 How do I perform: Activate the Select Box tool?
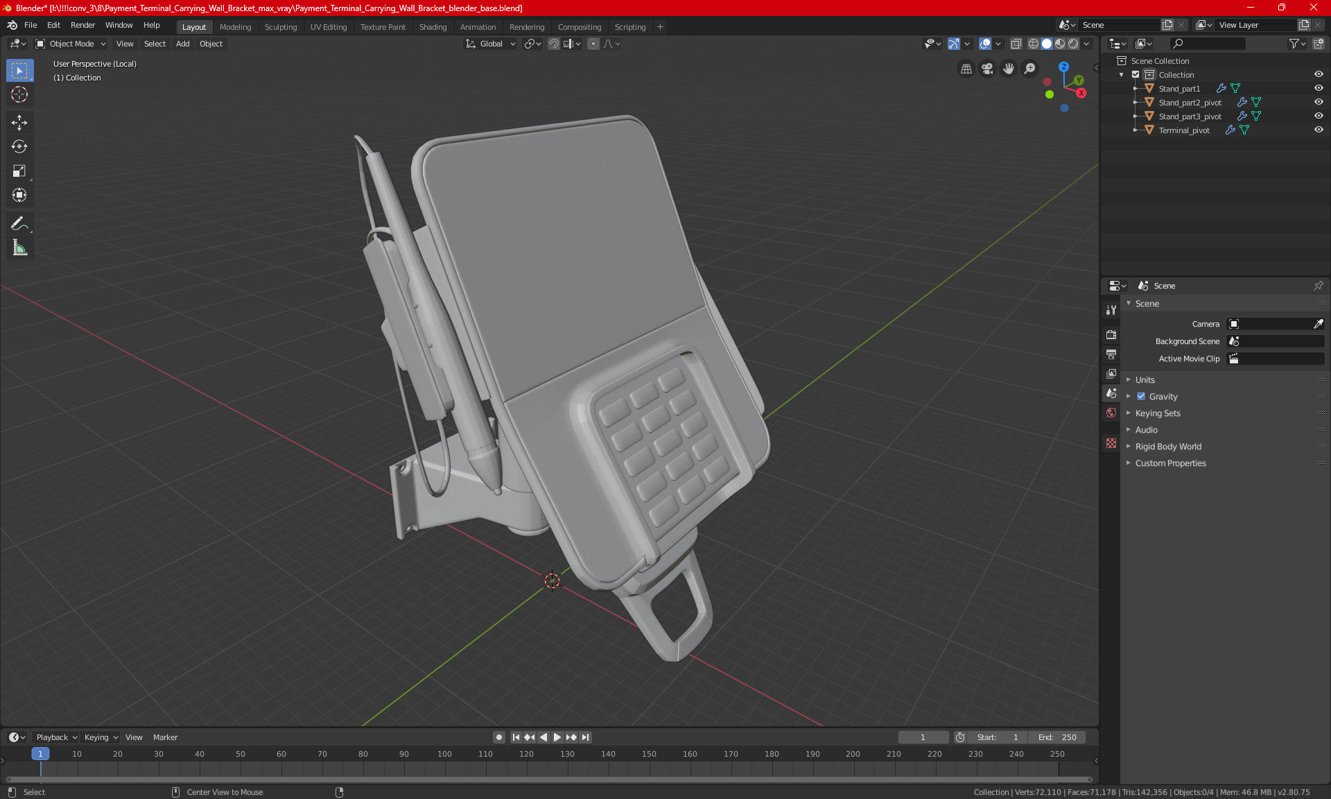[x=19, y=71]
